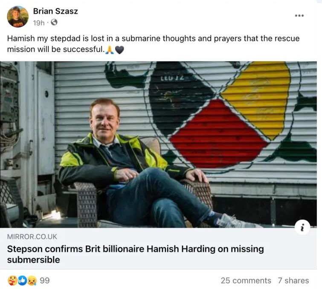The height and width of the screenshot is (289, 322).
Task: View the 7 shares list
Action: (293, 280)
